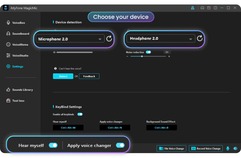Open the Soundboard section
241x158 pixels.
(18, 33)
